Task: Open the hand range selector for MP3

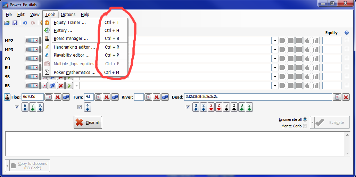Action: pos(32,50)
